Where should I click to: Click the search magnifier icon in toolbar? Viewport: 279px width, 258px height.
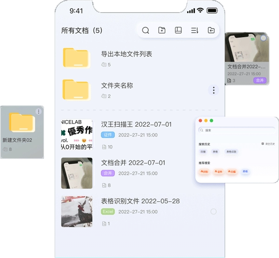point(146,31)
